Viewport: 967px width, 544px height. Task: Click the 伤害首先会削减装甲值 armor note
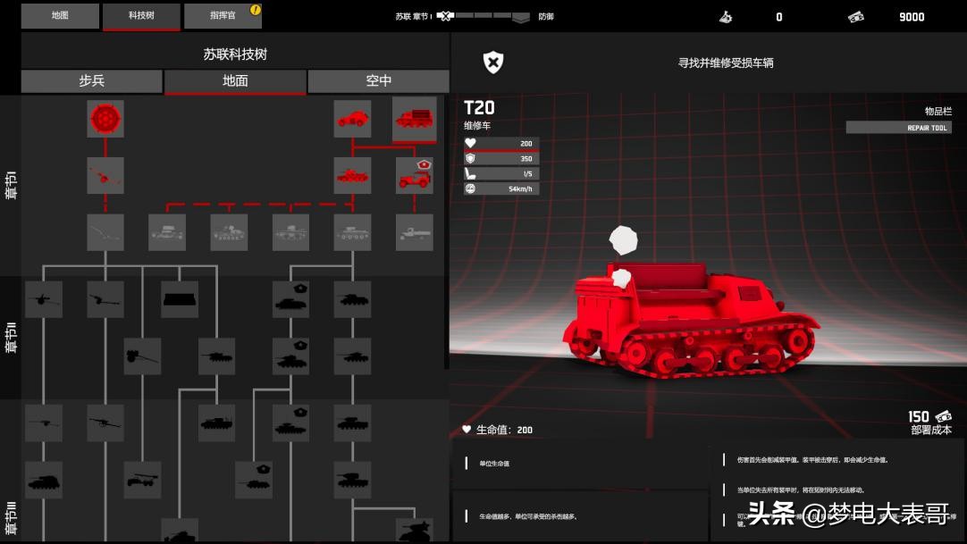click(x=812, y=460)
